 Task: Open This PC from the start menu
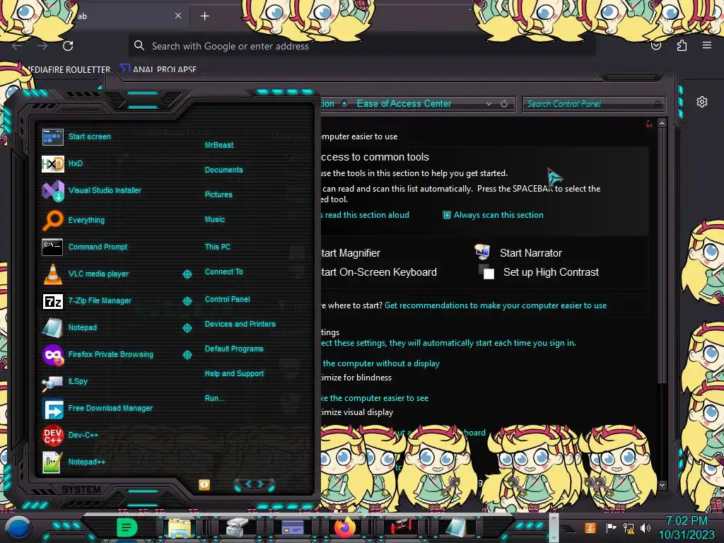(x=218, y=247)
